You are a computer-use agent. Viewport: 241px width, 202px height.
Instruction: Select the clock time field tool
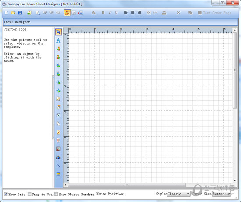point(58,115)
